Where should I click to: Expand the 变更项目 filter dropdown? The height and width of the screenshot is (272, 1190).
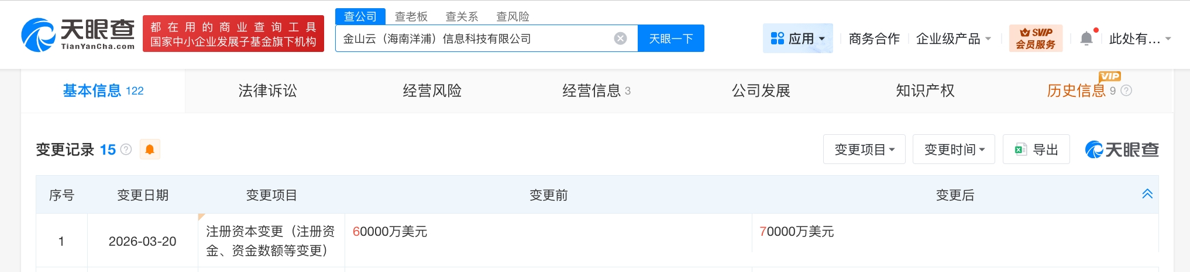click(x=864, y=149)
